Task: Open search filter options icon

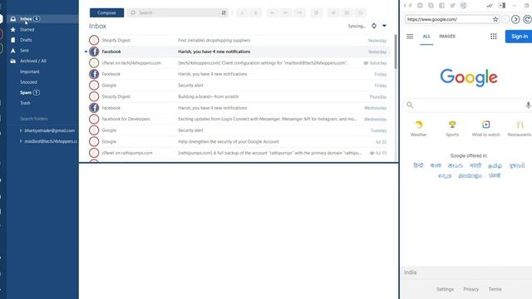Action: [x=224, y=12]
